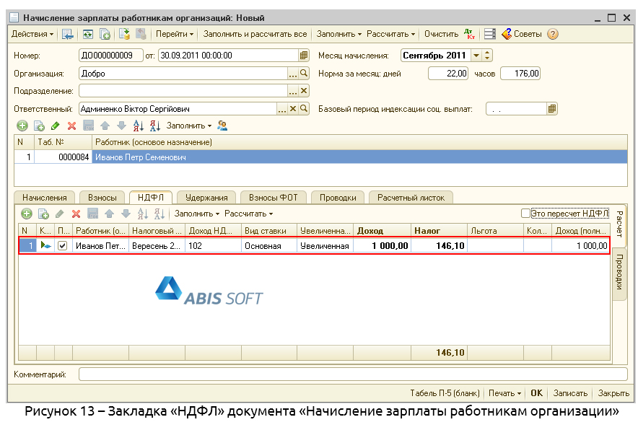Screen dimensions: 638x430
Task: Add a row in the employee list toolbar
Action: tap(22, 126)
